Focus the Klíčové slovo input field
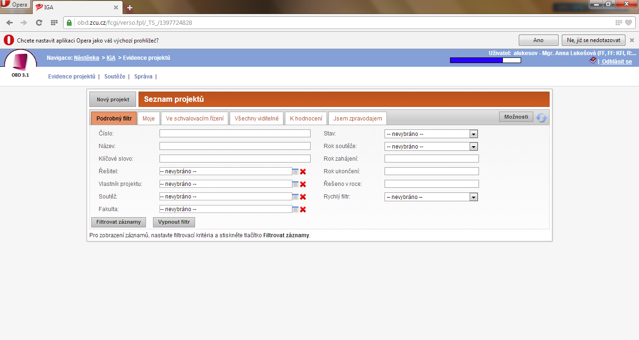 pos(235,159)
